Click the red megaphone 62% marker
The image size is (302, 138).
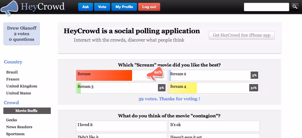tap(155, 74)
